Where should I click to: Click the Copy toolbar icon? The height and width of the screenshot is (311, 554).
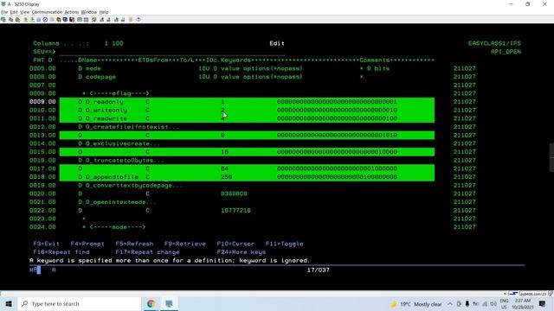(x=11, y=20)
